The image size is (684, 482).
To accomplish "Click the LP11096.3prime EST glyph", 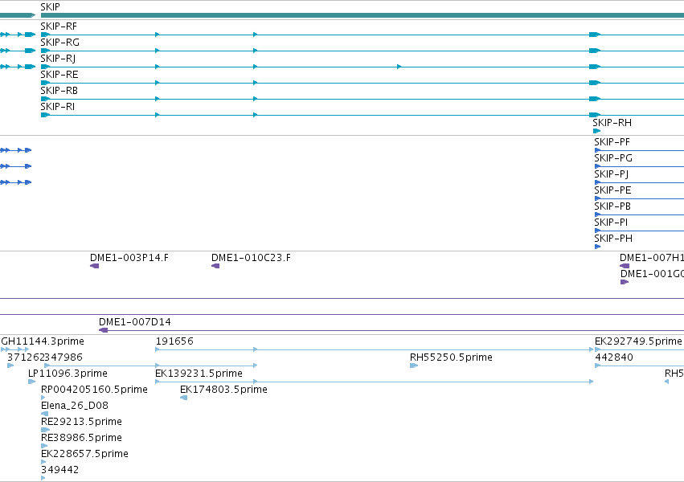I will click(x=31, y=382).
